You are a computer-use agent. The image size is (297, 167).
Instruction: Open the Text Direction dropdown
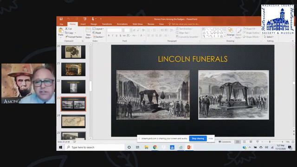tap(184, 29)
